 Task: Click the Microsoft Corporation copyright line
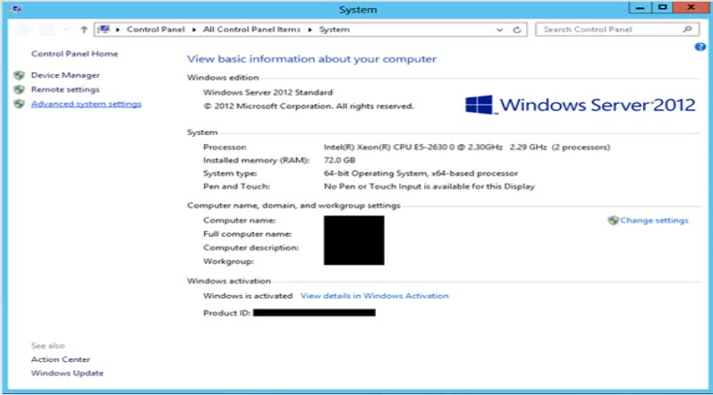pos(309,106)
